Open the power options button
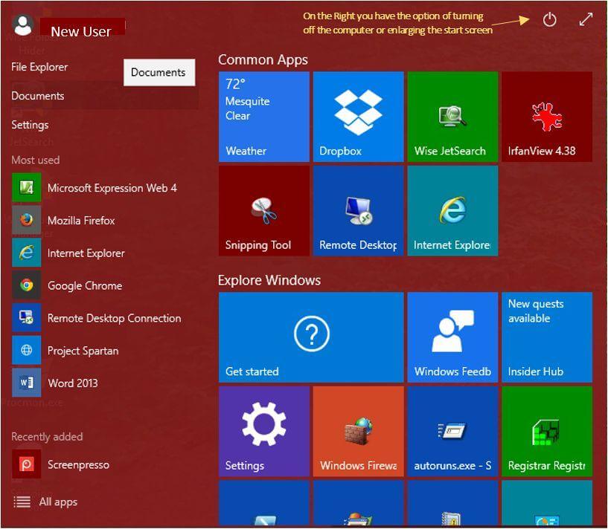 tap(549, 19)
